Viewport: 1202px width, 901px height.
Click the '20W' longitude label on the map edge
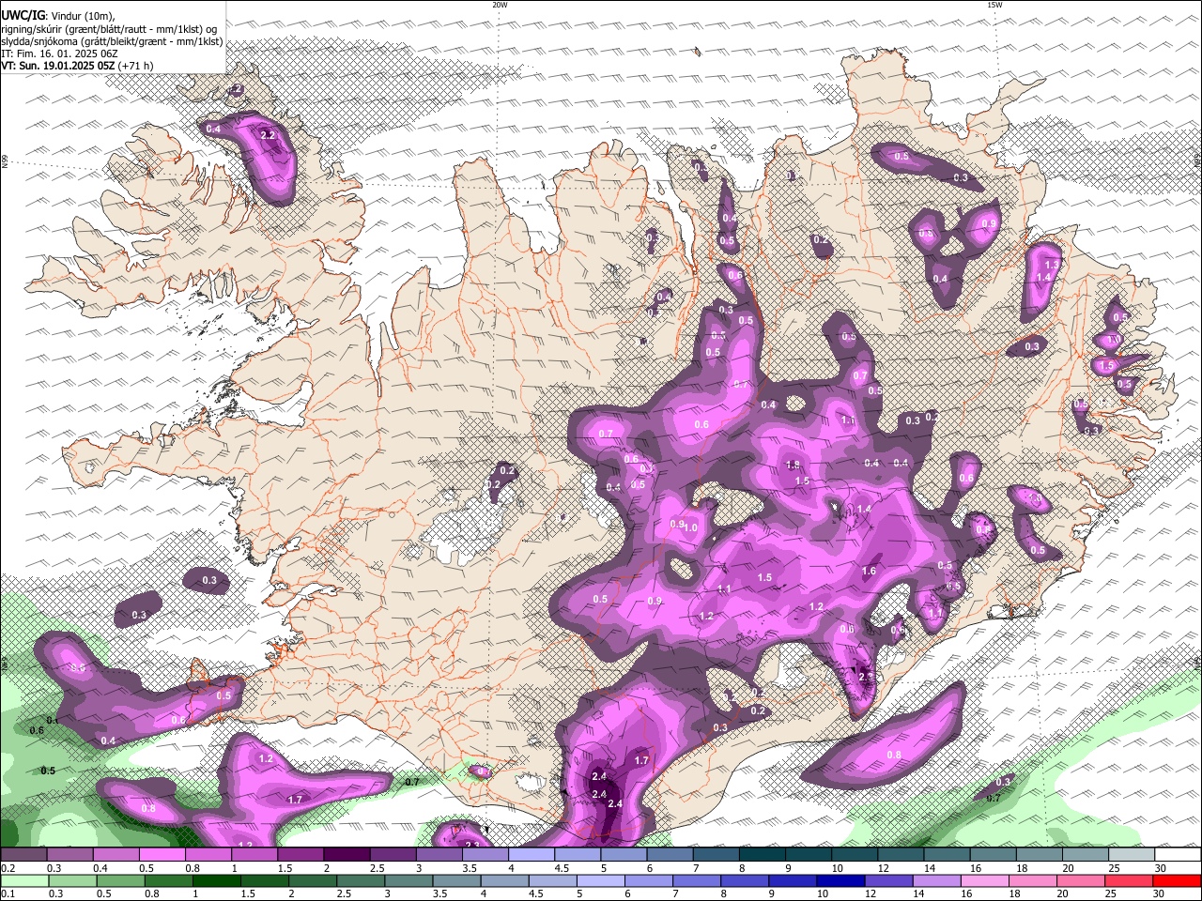click(500, 5)
